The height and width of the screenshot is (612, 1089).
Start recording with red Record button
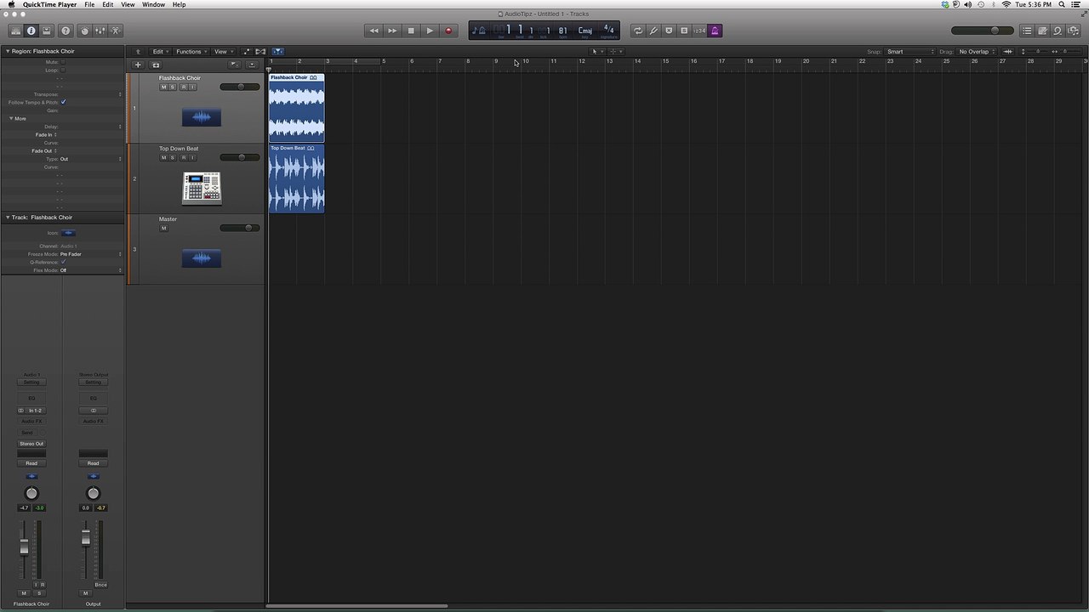(x=448, y=31)
